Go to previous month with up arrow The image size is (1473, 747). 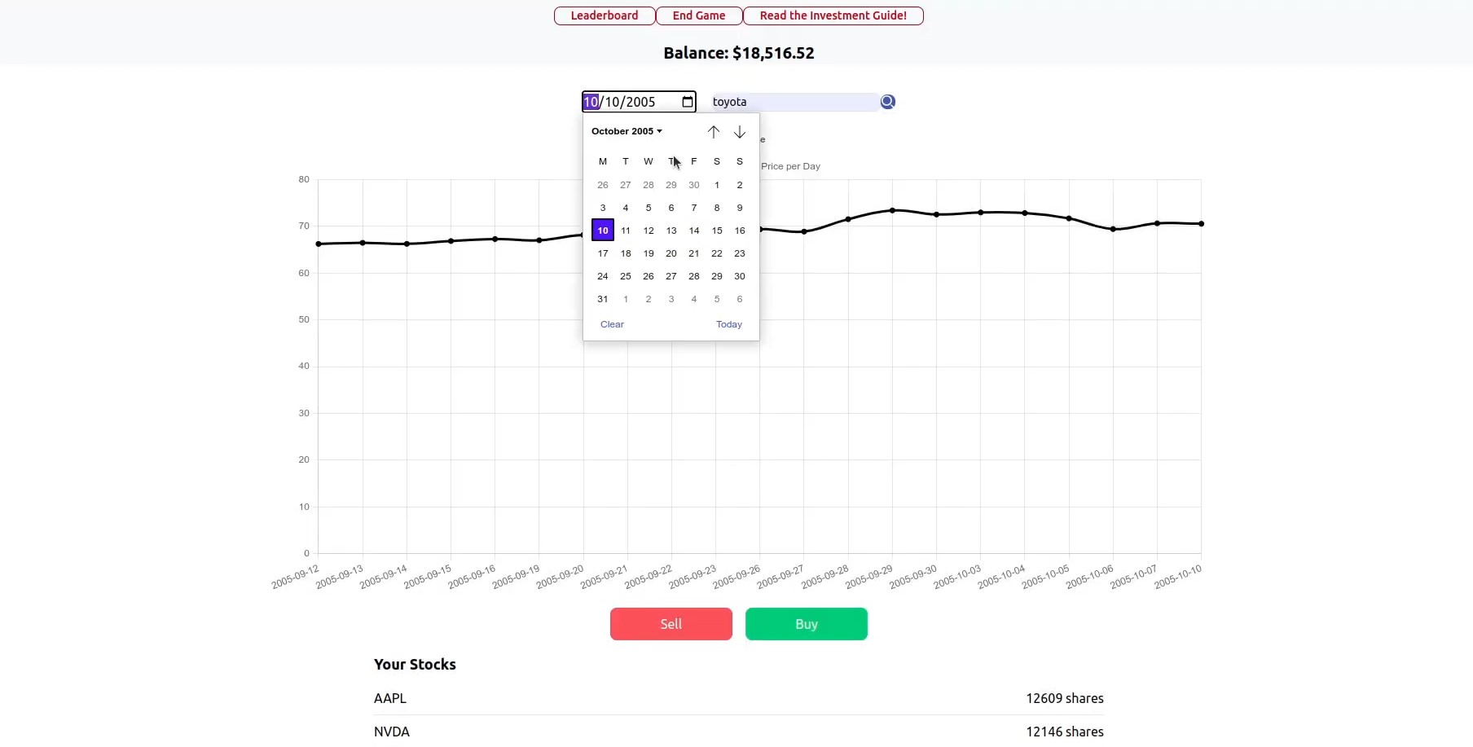click(x=714, y=132)
